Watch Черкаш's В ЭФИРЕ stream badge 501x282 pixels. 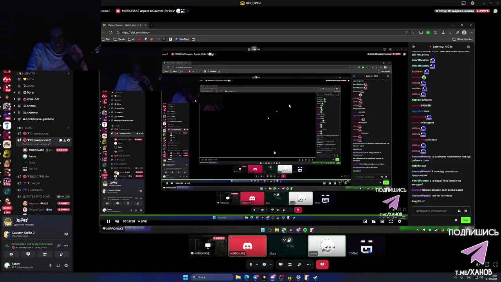point(64,203)
